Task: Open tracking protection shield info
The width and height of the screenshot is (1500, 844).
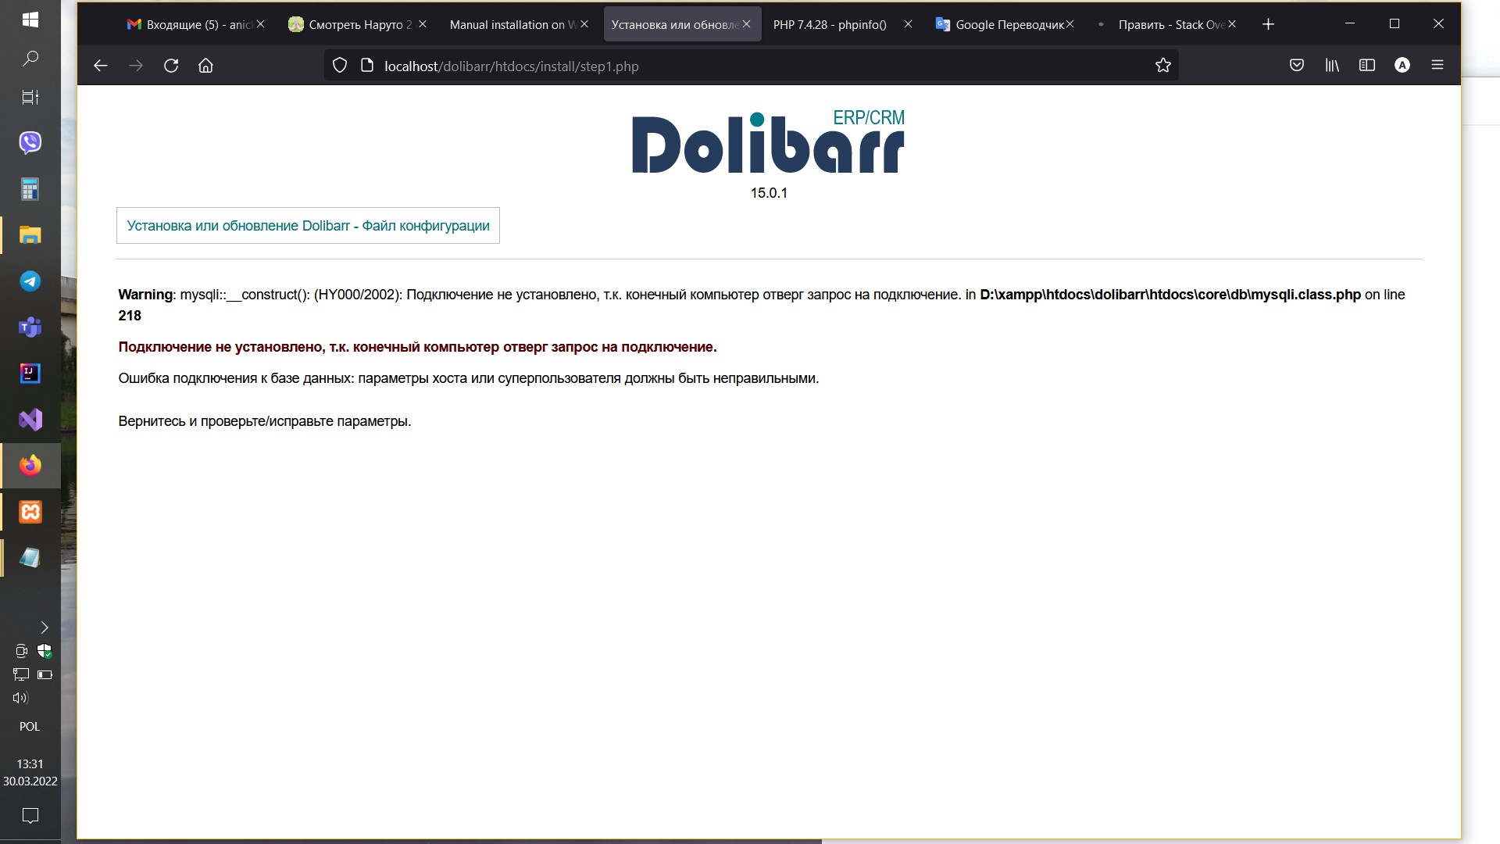Action: (340, 66)
